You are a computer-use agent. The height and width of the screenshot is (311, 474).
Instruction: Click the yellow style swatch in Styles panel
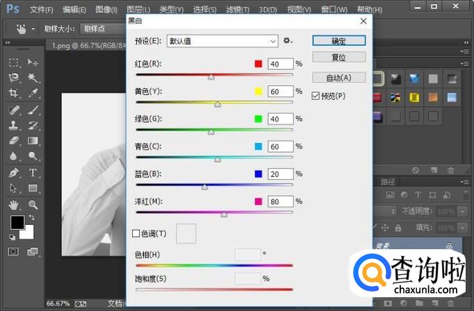(x=414, y=97)
